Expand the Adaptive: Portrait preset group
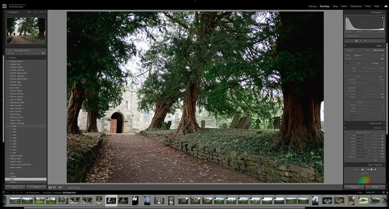Screen dimensions: 389x209 coord(8,61)
